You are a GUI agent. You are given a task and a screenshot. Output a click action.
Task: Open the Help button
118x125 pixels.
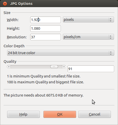[23, 114]
